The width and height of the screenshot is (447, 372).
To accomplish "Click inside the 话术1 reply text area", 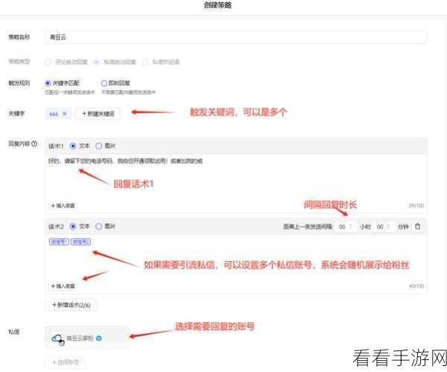I will click(x=235, y=177).
